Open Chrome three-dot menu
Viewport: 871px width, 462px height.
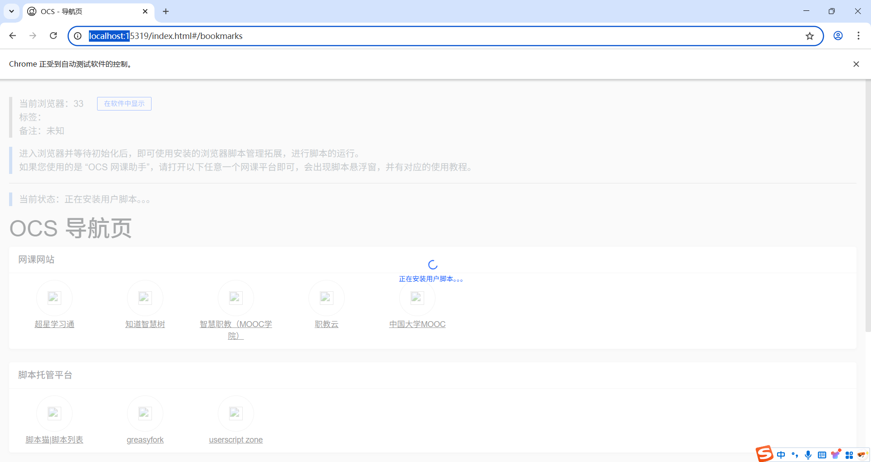click(x=858, y=36)
